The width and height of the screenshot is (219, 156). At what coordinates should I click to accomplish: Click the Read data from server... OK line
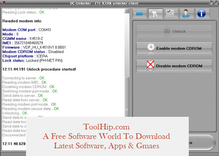click(x=25, y=100)
